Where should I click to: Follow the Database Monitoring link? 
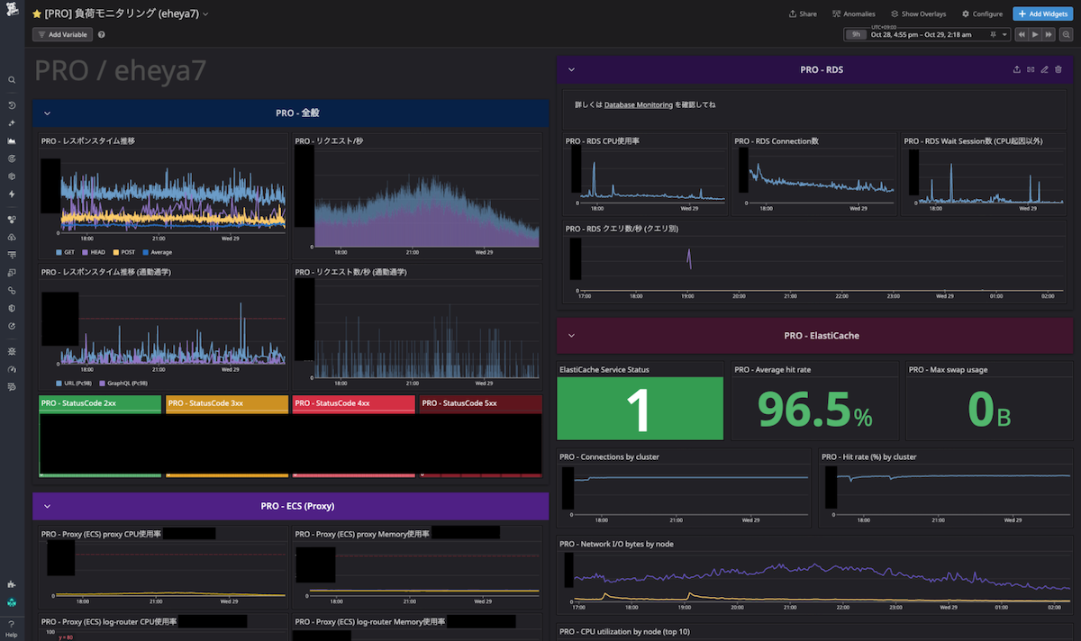(638, 105)
